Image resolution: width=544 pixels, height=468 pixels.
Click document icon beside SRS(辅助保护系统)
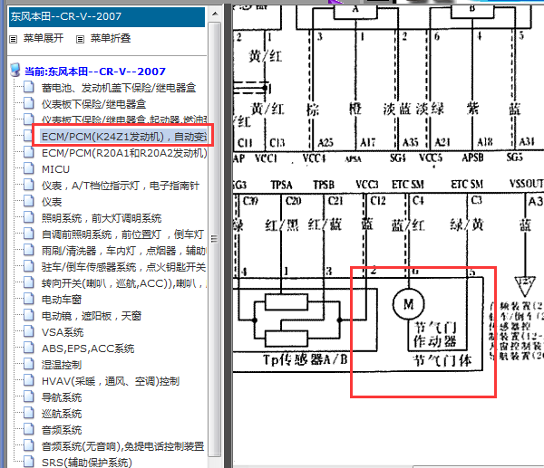point(29,462)
